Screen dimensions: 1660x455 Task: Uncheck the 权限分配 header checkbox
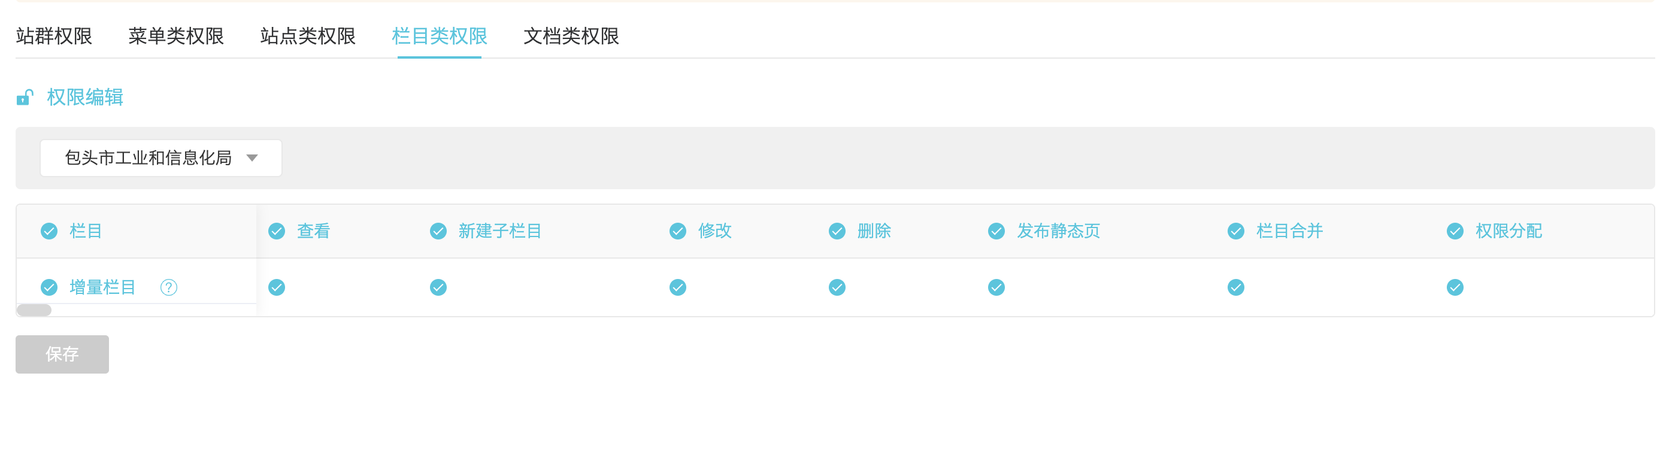pyautogui.click(x=1455, y=231)
